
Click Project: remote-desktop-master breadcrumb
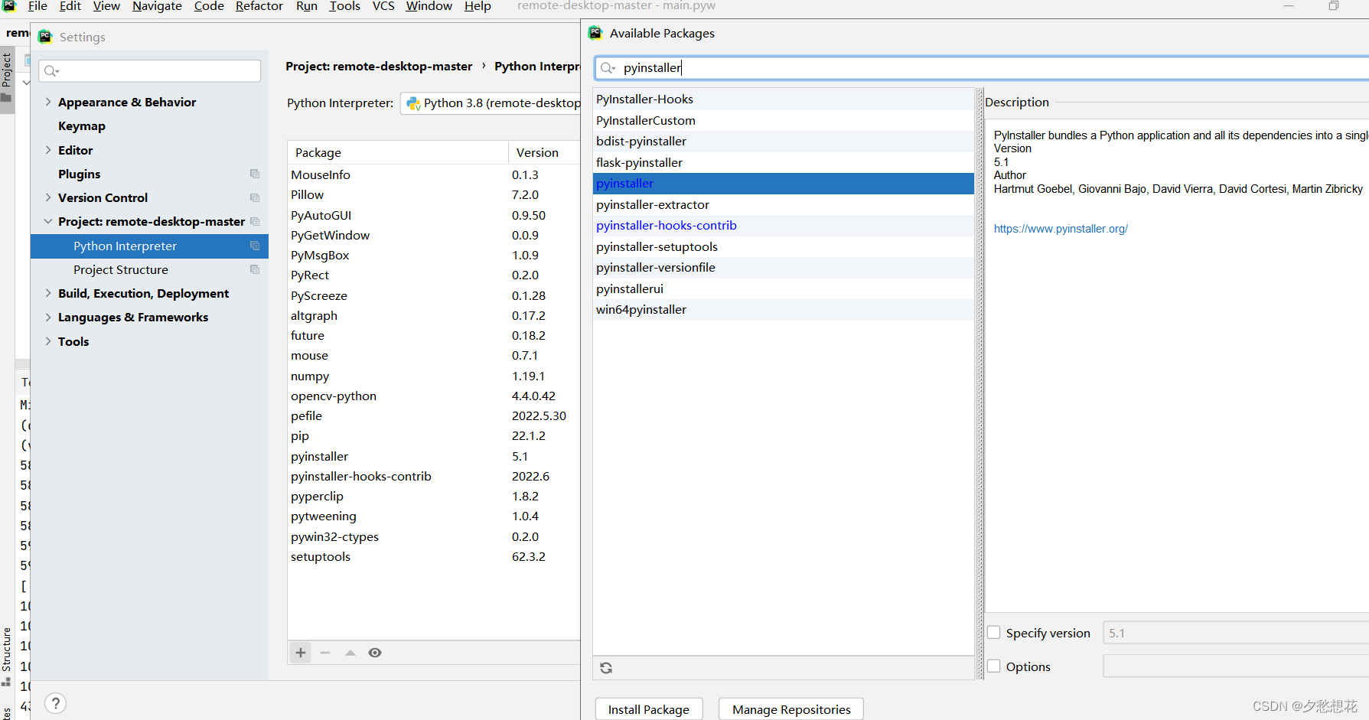point(379,67)
